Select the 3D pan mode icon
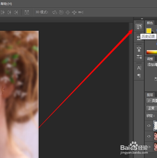 coord(68,12)
